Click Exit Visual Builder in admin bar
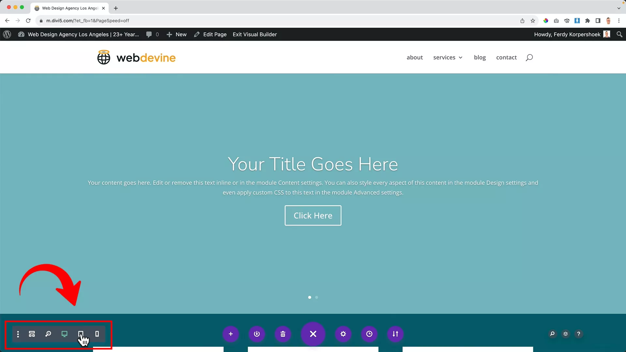 (254, 34)
